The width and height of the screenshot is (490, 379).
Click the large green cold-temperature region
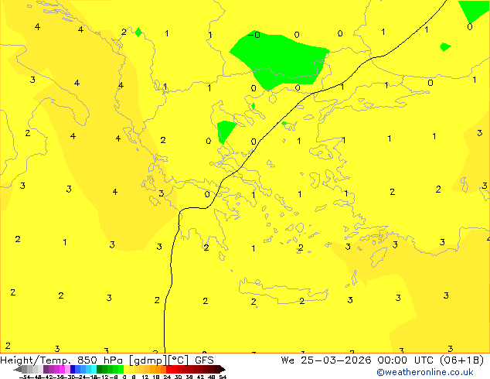click(x=282, y=56)
